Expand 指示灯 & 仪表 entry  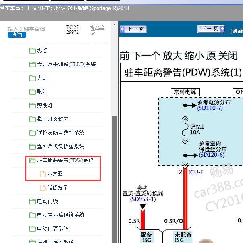pyautogui.click(x=53, y=119)
